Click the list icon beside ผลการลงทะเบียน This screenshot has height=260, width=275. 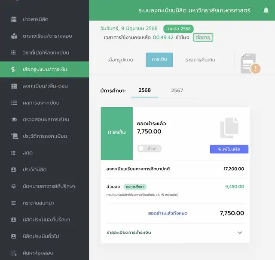click(14, 103)
